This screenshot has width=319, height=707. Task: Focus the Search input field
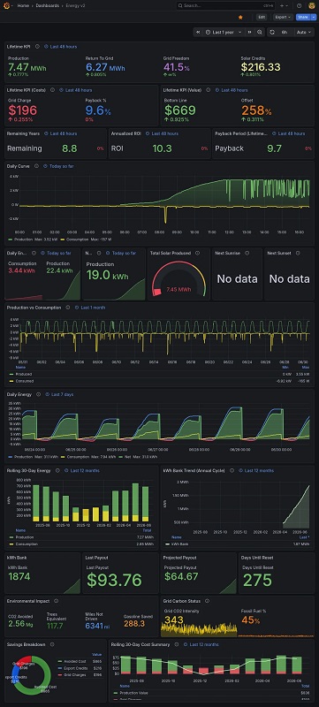click(225, 5)
